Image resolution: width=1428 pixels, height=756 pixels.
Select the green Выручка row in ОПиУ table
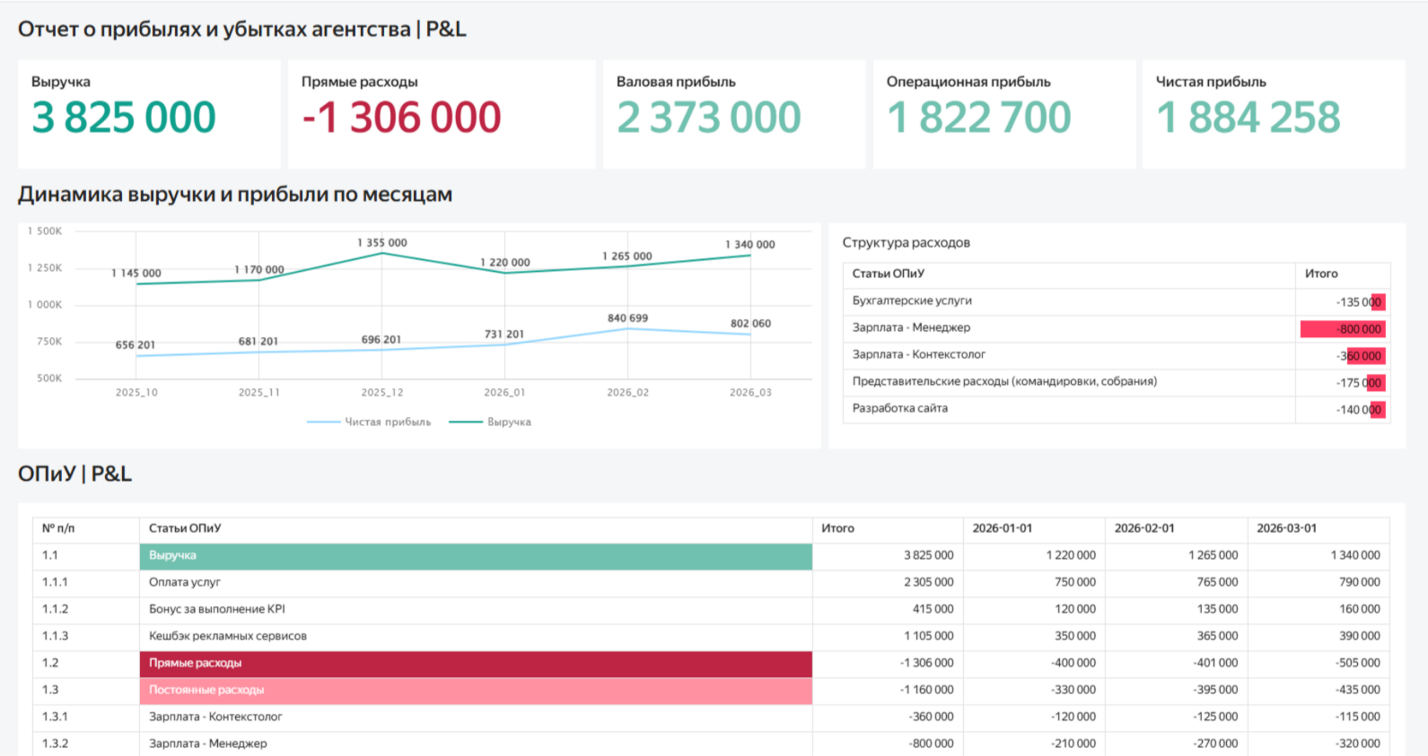pos(476,556)
